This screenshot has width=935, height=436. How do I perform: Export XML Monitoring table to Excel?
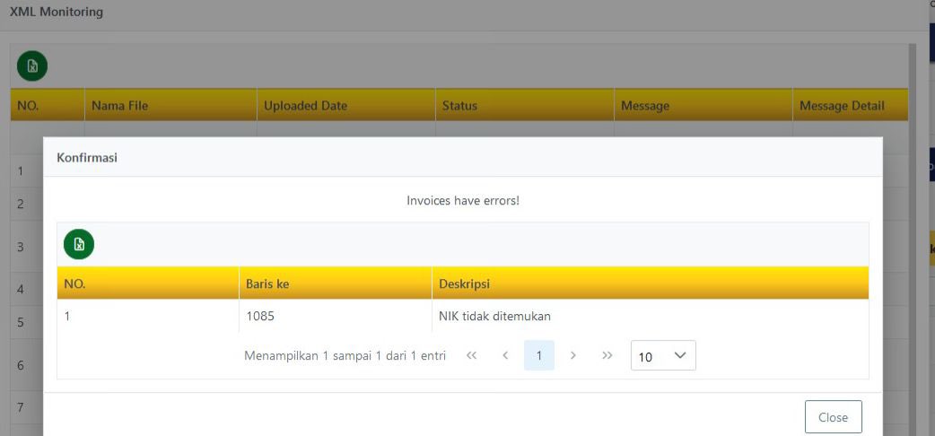tap(32, 66)
